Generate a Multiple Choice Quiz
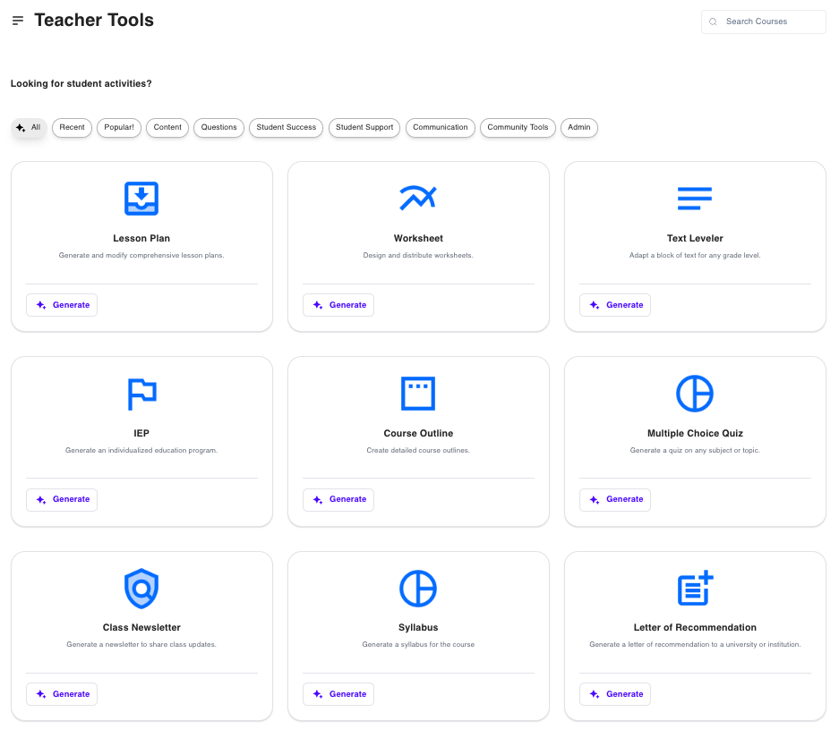 point(615,499)
